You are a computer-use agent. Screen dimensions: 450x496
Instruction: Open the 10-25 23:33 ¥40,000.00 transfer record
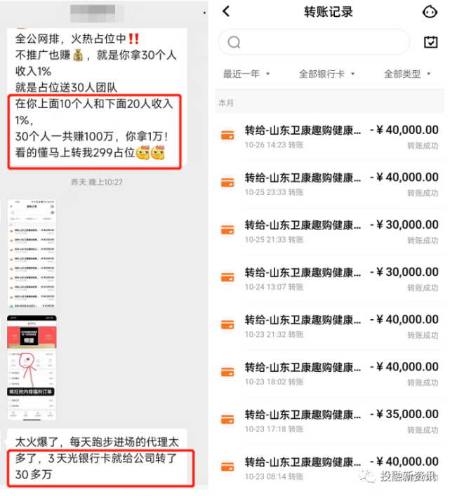tap(329, 184)
